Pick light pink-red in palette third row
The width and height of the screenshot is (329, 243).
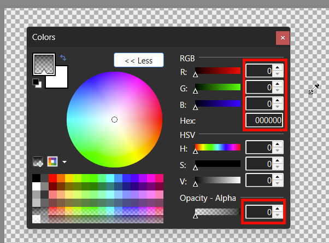(x=52, y=194)
